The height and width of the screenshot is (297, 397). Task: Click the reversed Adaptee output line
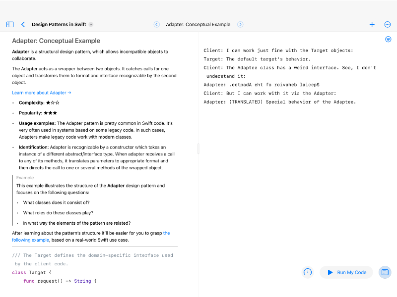(262, 85)
